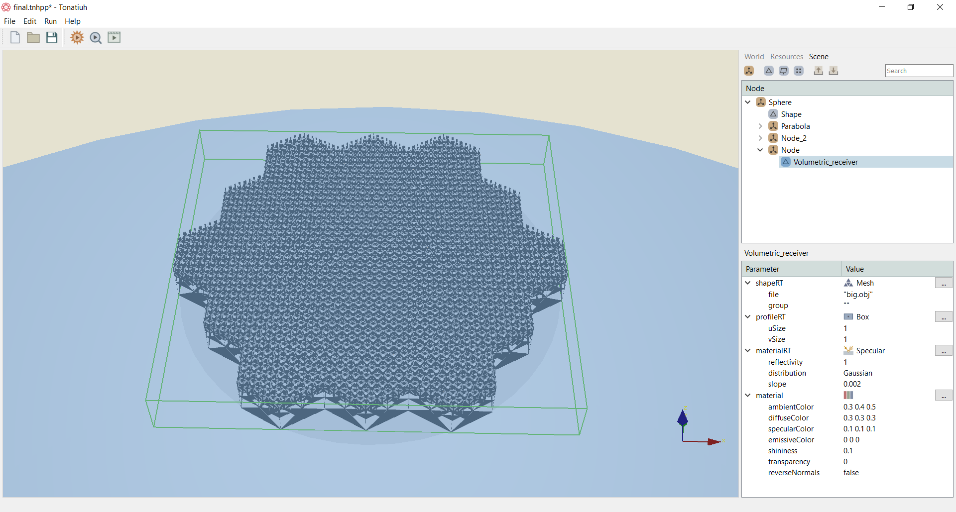Click diffuseColor value 0.3 0.3 0.3

point(859,418)
